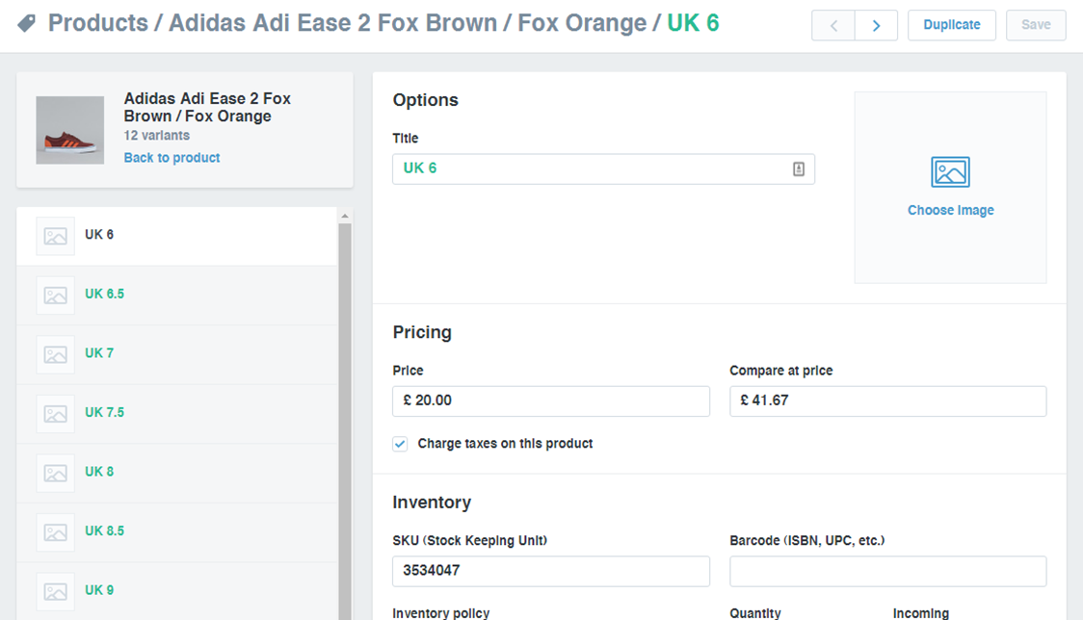Click image placeholder icon for UK 9
The height and width of the screenshot is (620, 1083).
pos(55,592)
